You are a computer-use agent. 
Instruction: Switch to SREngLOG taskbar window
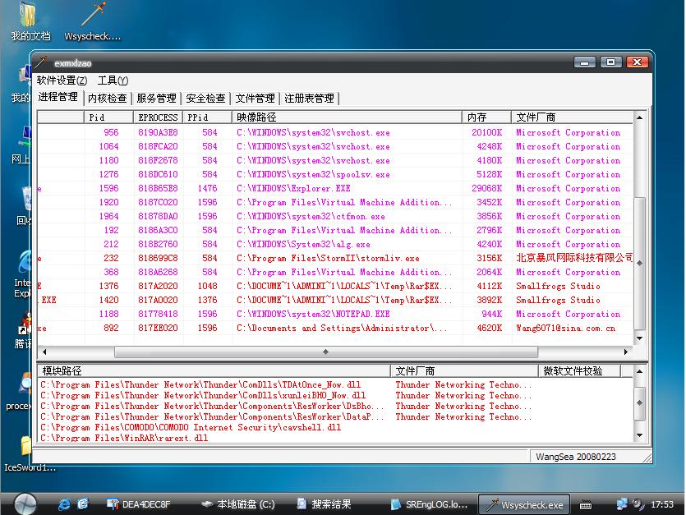pyautogui.click(x=430, y=504)
